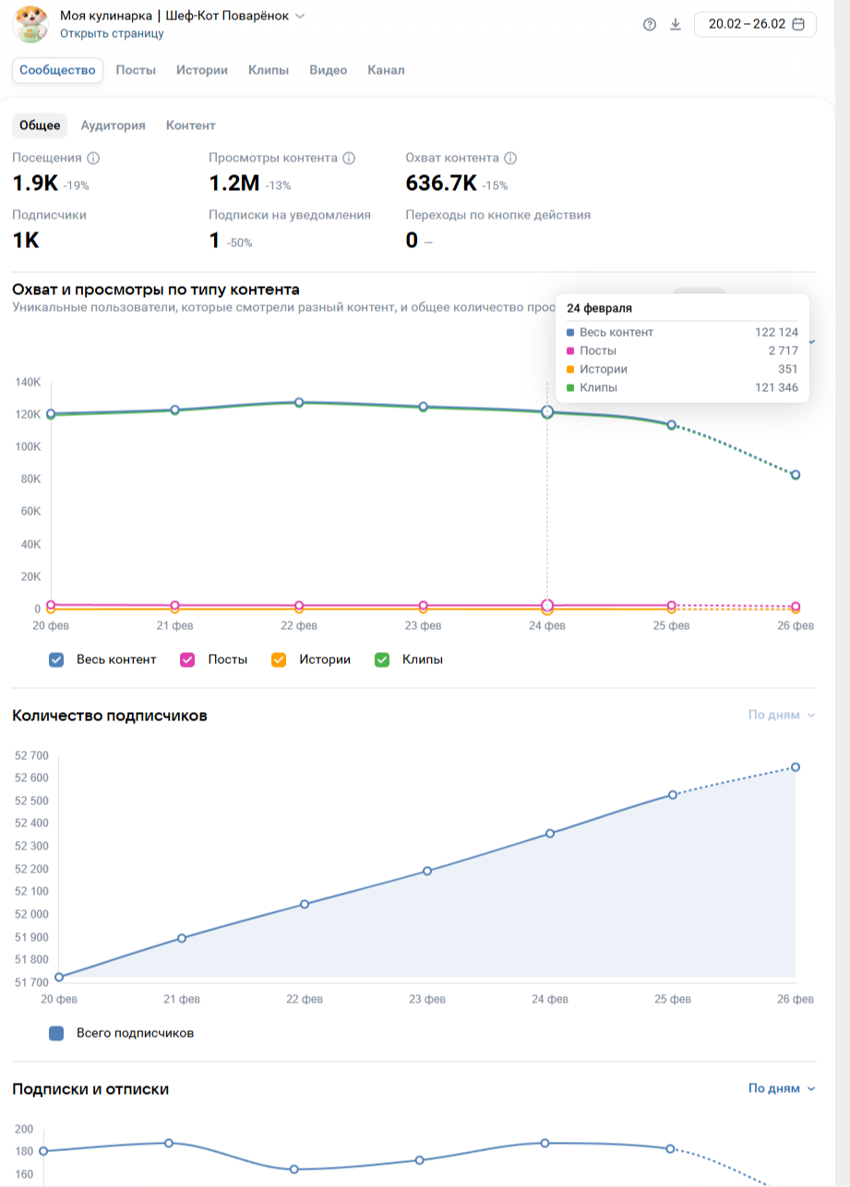The width and height of the screenshot is (850, 1187).
Task: Uncheck the Посты legend checkbox
Action: point(187,659)
